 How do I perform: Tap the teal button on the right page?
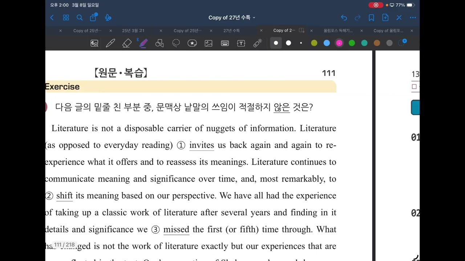pyautogui.click(x=415, y=108)
